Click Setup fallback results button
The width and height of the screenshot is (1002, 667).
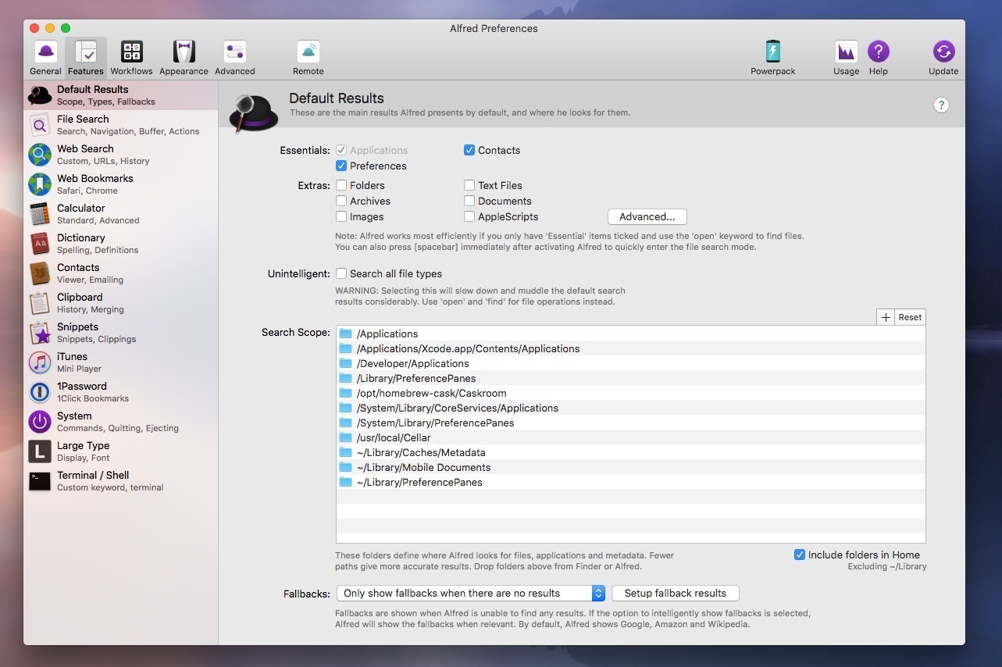coord(675,594)
